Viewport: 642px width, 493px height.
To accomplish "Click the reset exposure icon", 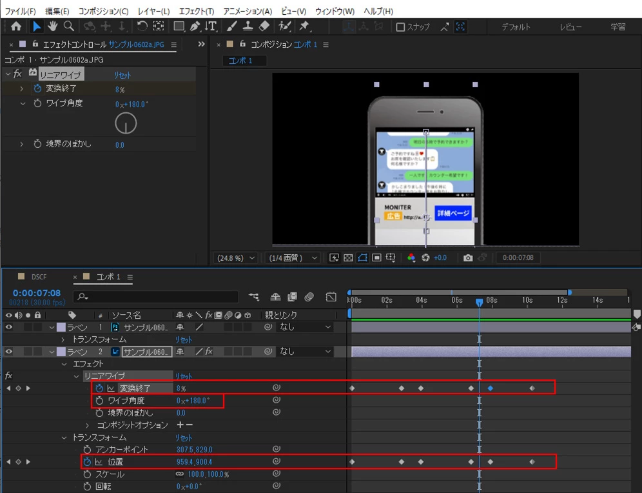I will coord(425,257).
